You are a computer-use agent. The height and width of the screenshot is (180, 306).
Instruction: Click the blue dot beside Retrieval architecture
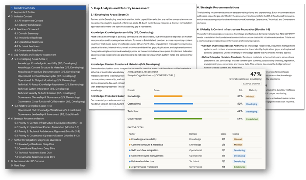(x=130, y=161)
